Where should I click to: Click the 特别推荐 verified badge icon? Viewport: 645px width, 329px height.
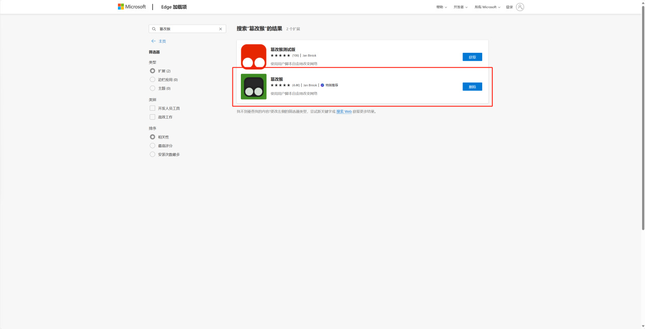pyautogui.click(x=323, y=85)
